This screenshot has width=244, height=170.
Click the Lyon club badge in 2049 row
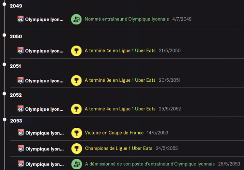(21, 19)
